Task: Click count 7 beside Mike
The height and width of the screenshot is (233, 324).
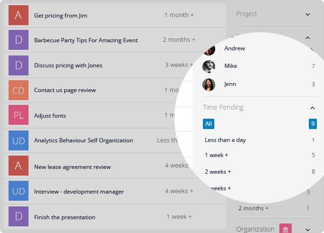Action: pyautogui.click(x=313, y=66)
